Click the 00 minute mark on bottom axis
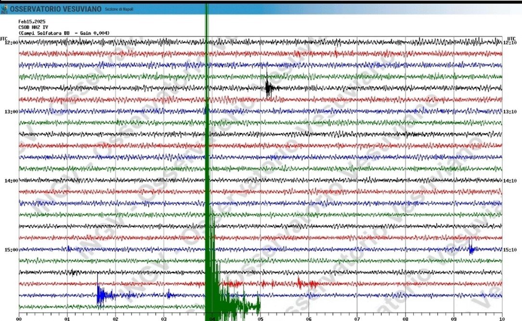The image size is (522, 321). tap(19, 318)
